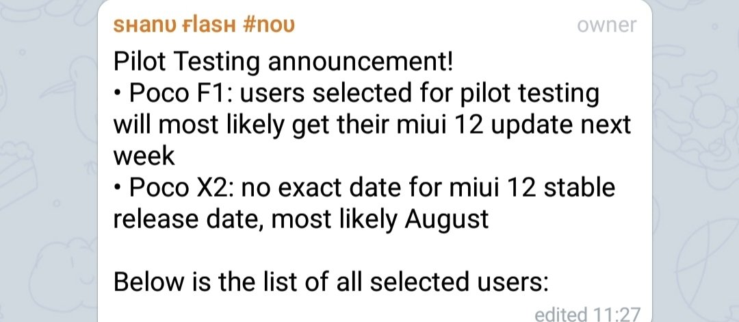The image size is (739, 322).
Task: Click the 'Pilot Testing announcement!' headline
Action: 283,62
